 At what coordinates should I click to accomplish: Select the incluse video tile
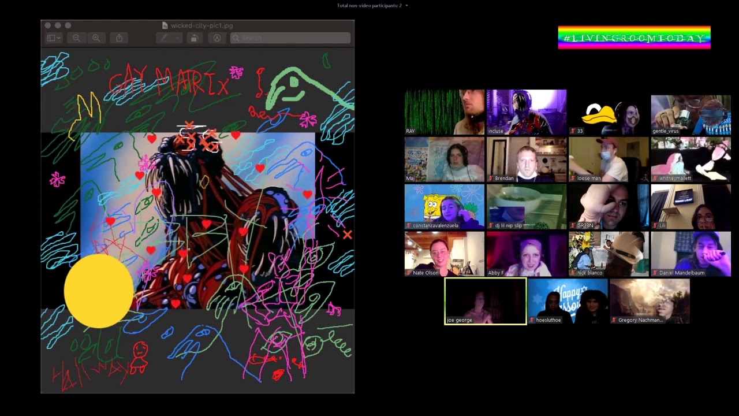pyautogui.click(x=527, y=112)
